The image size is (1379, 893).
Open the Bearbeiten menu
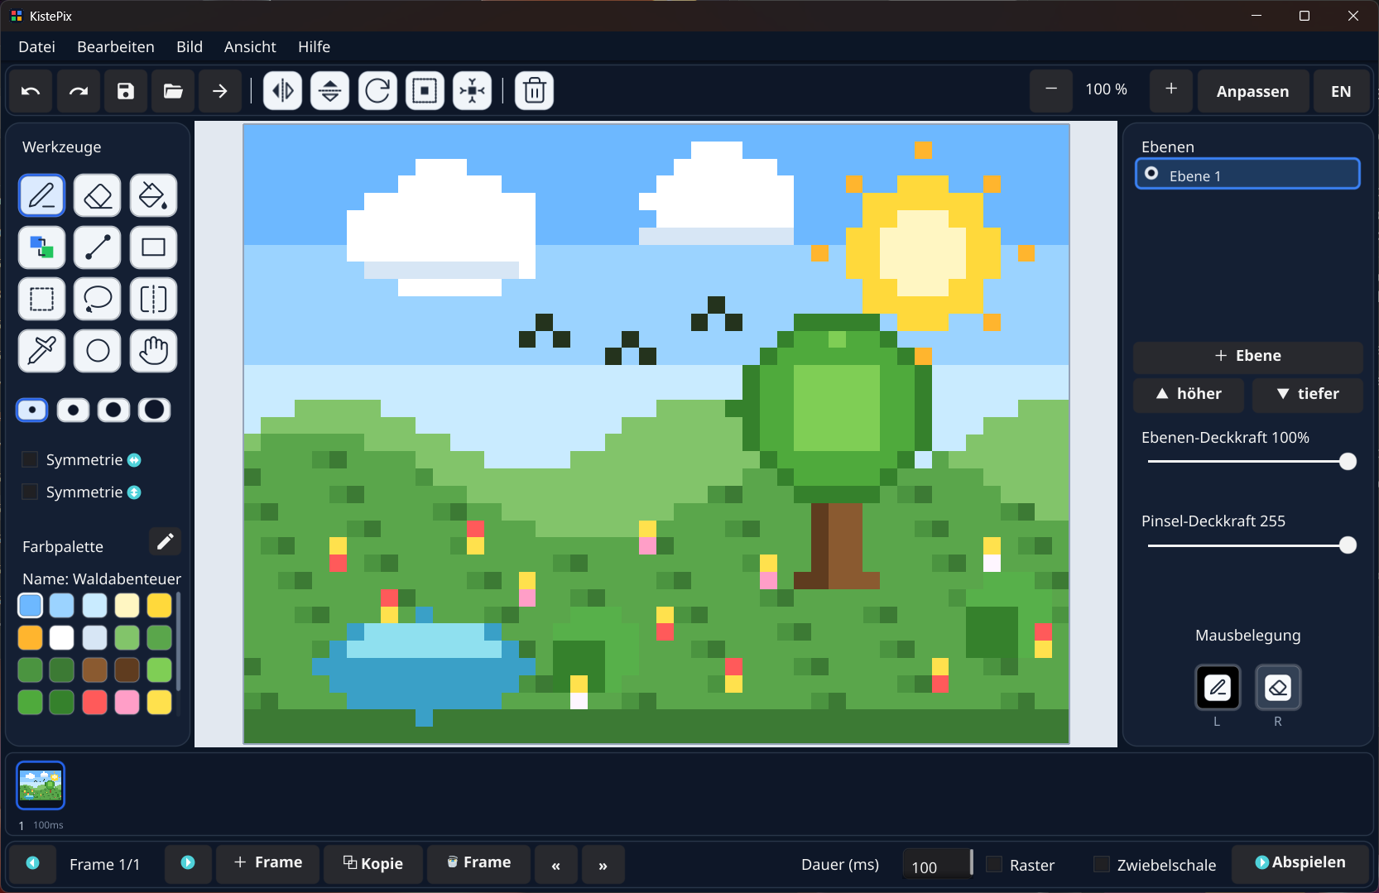tap(116, 47)
